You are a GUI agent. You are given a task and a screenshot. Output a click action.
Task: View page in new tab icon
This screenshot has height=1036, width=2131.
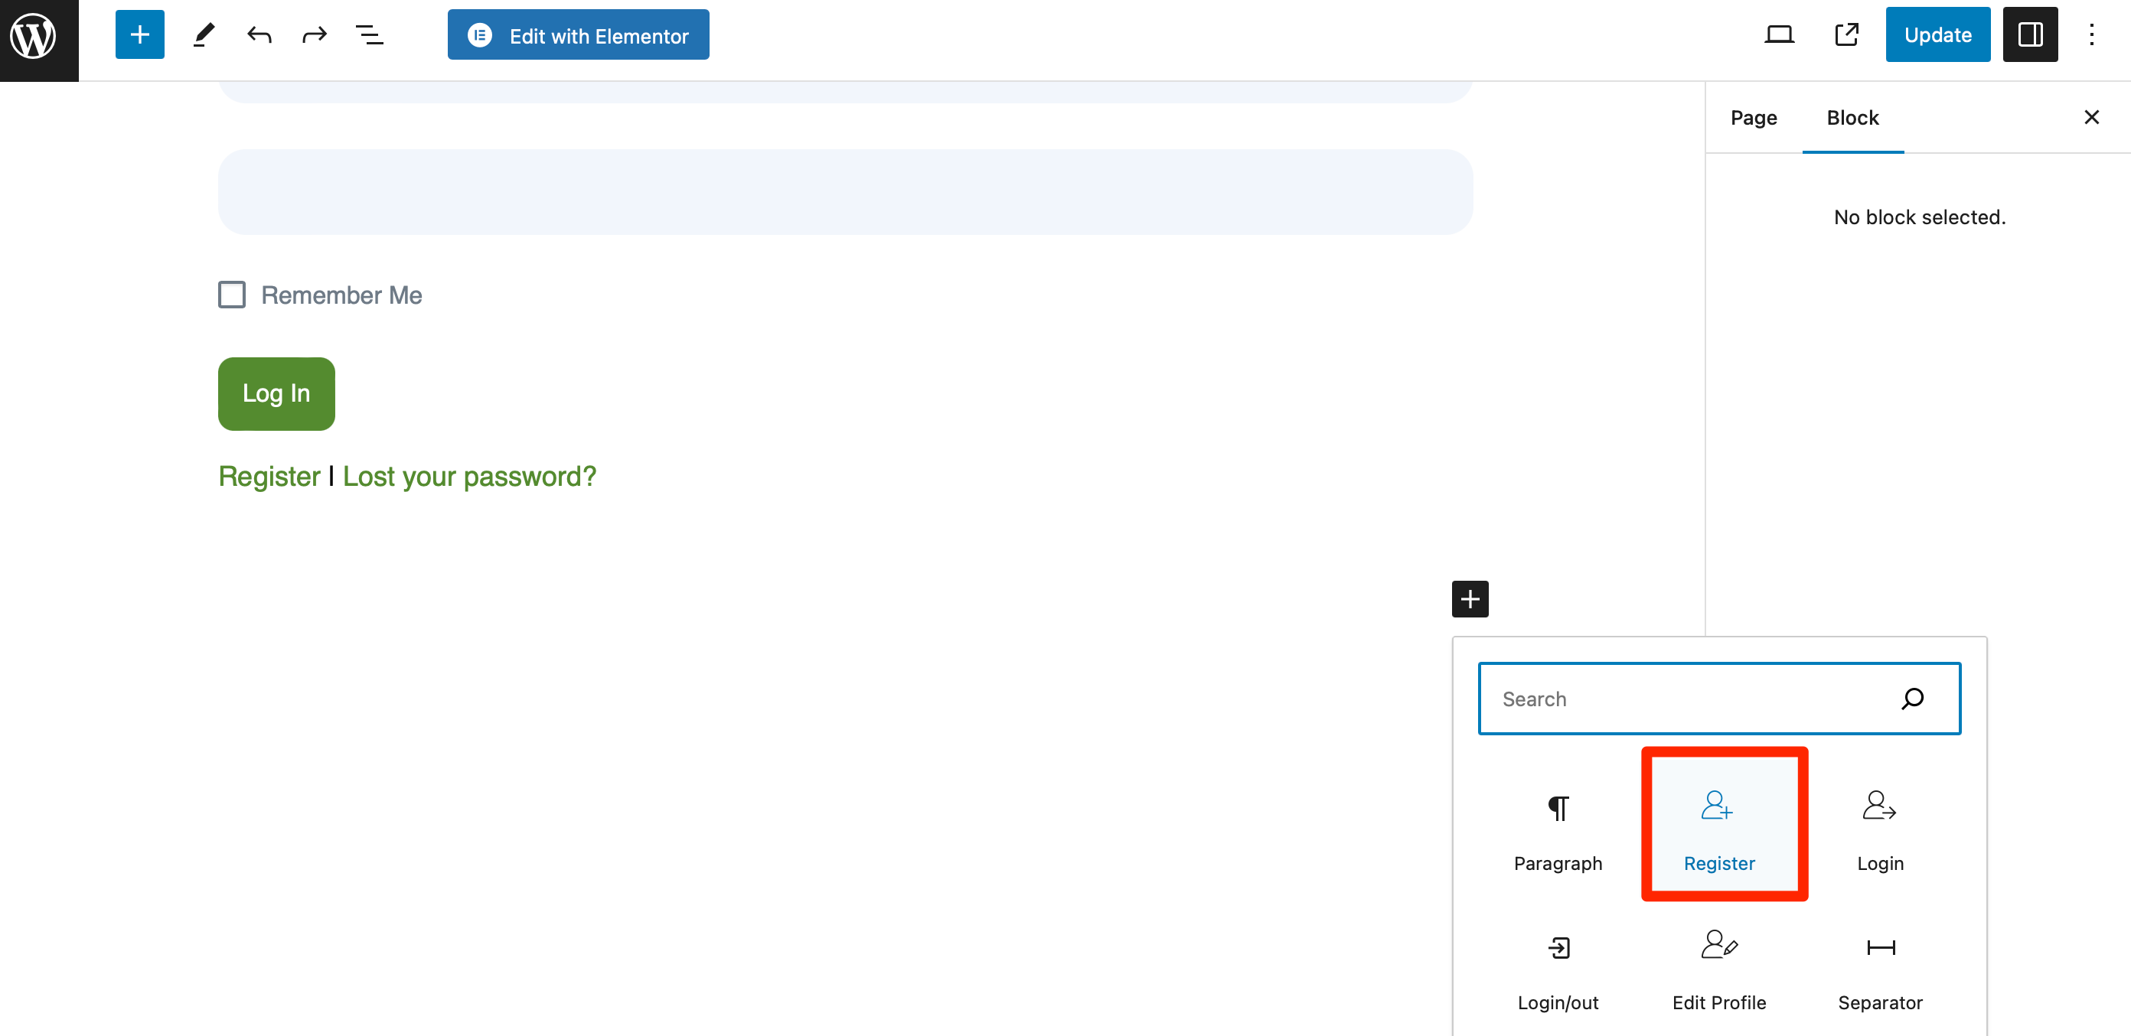1846,34
